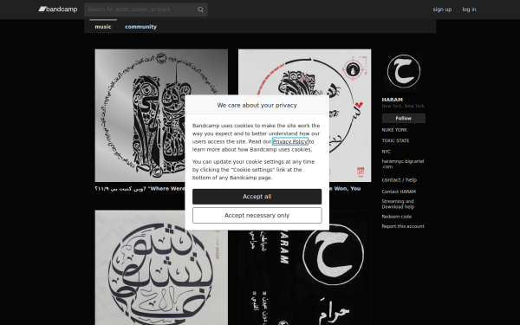Screen dimensions: 520x325
Task: Open the sign up link
Action: click(x=442, y=10)
